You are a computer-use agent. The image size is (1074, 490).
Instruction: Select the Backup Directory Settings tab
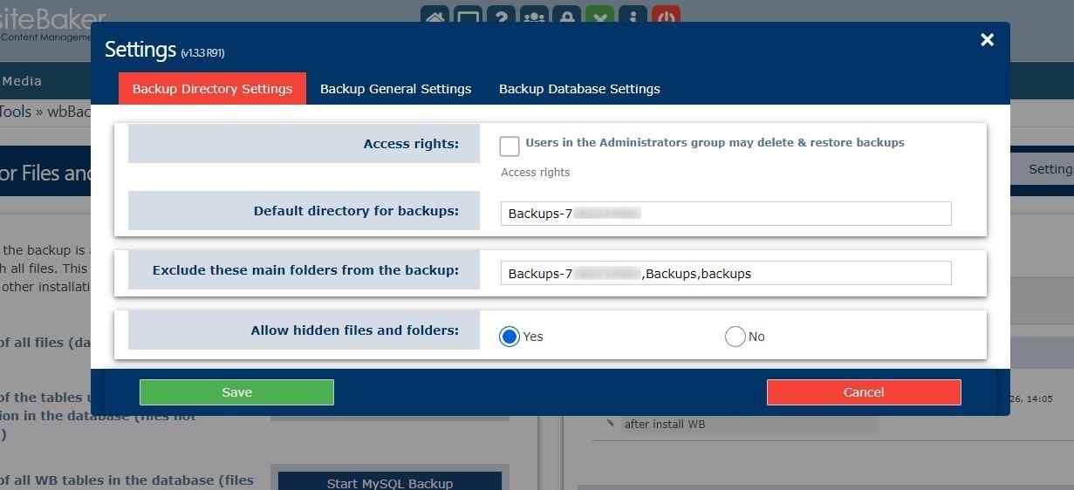click(x=212, y=89)
